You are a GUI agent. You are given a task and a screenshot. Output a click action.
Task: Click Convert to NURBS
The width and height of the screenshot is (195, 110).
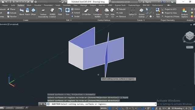coord(97,13)
